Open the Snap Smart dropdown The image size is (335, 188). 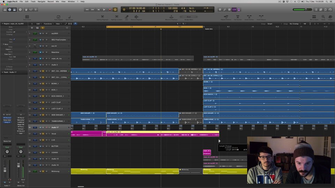pyautogui.click(x=274, y=24)
